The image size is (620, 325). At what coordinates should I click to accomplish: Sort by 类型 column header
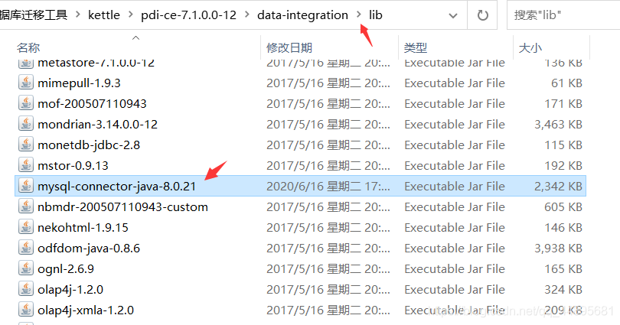pyautogui.click(x=416, y=47)
